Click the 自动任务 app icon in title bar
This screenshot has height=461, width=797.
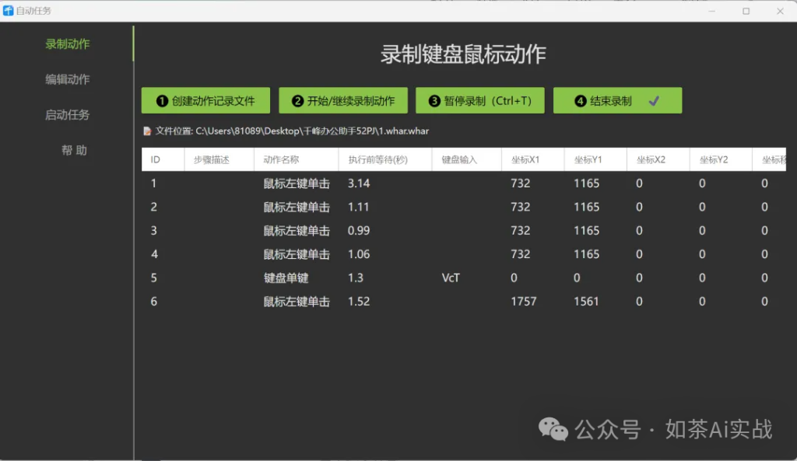pos(8,11)
